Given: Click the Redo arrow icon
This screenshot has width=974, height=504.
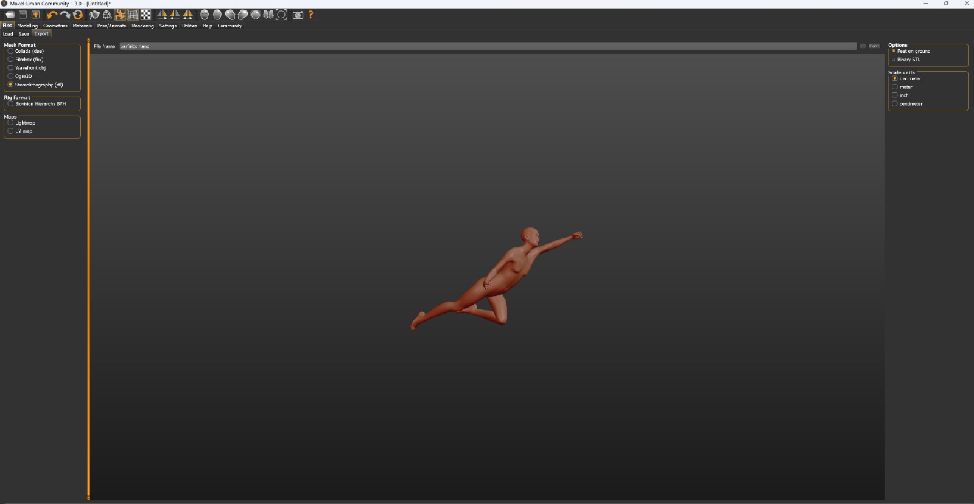Looking at the screenshot, I should point(65,15).
